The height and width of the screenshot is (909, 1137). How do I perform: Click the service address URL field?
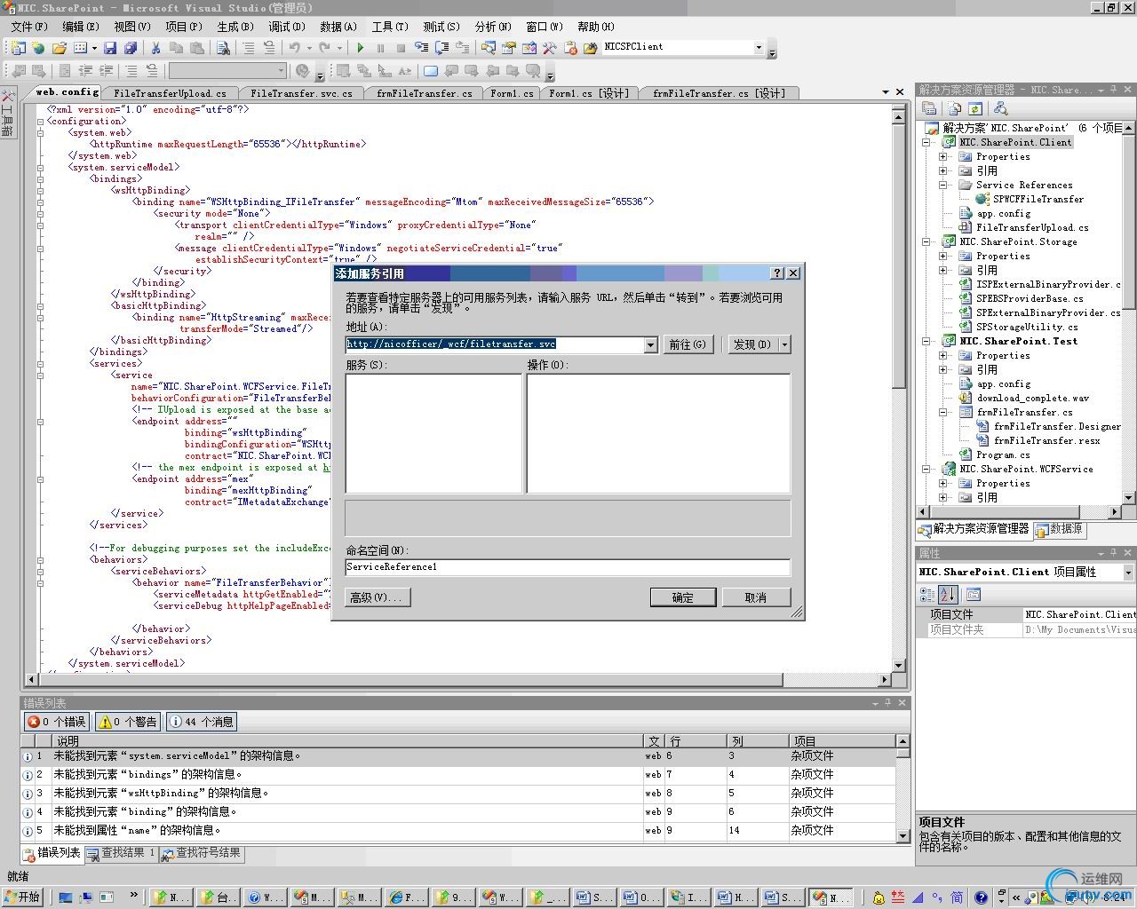[494, 344]
